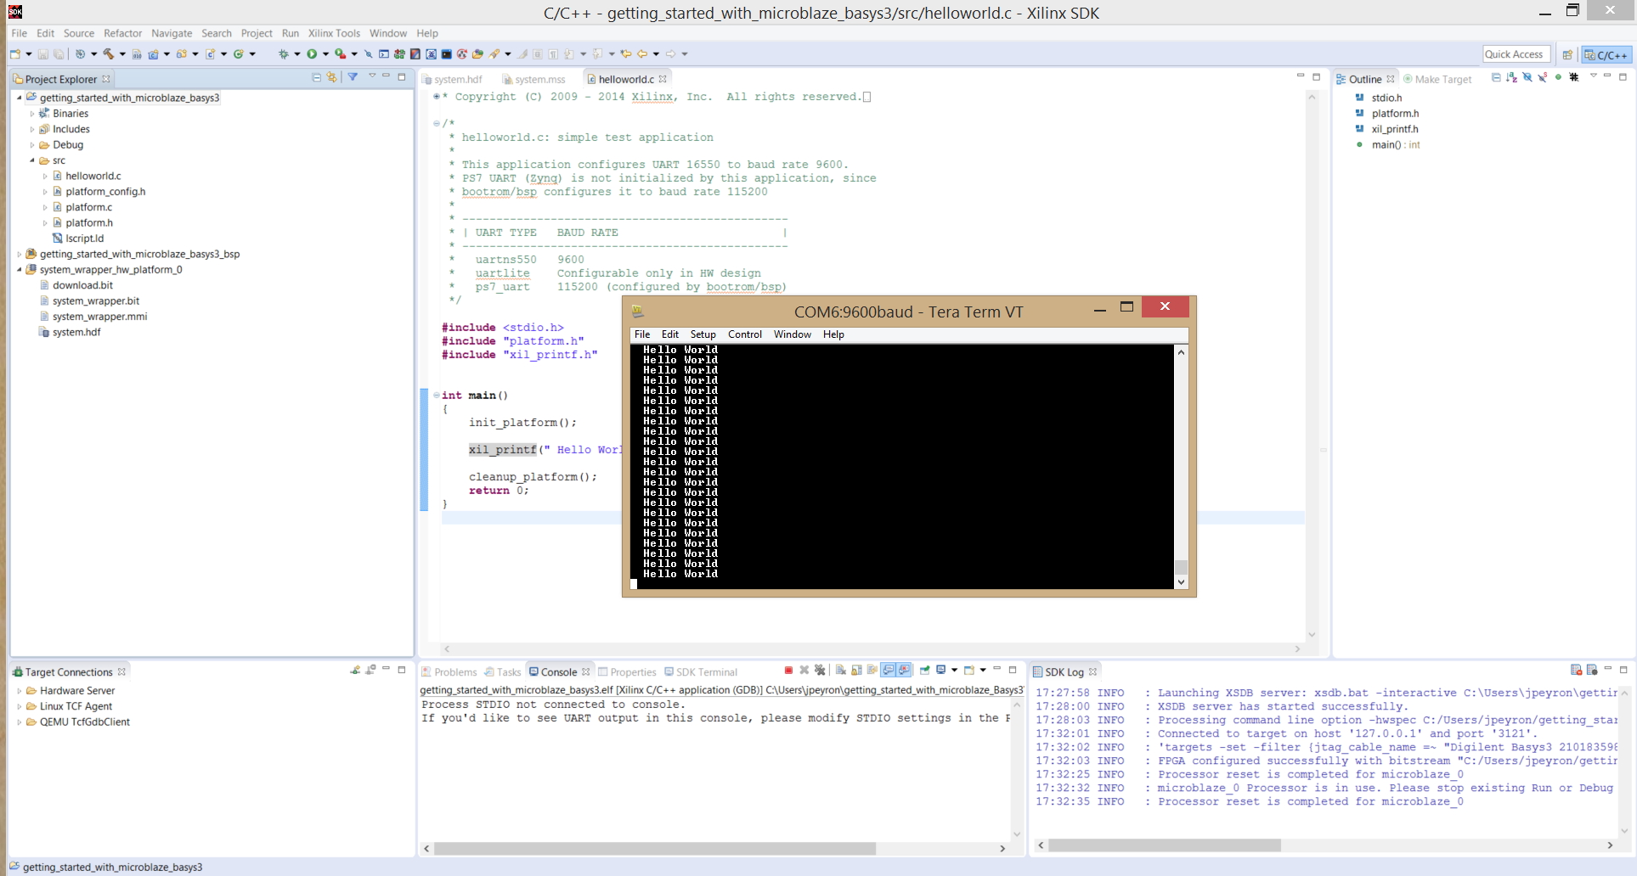Toggle Scroll Lock in the Console toolbar
Viewport: 1637px width, 876px height.
(x=856, y=671)
